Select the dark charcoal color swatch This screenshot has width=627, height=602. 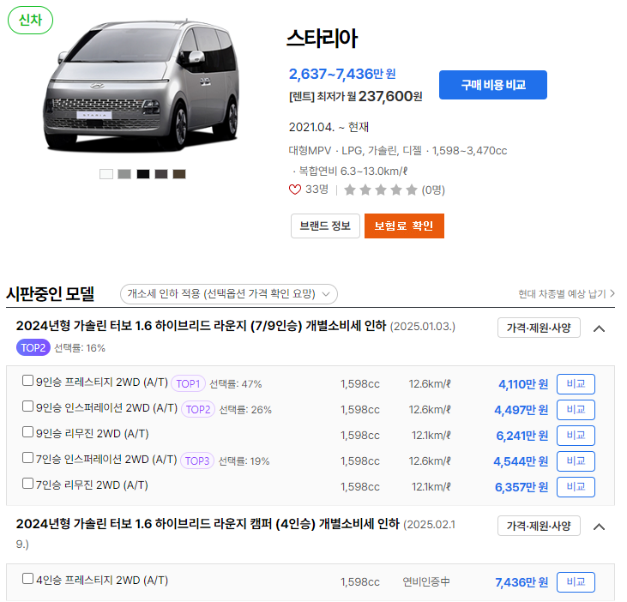point(161,174)
